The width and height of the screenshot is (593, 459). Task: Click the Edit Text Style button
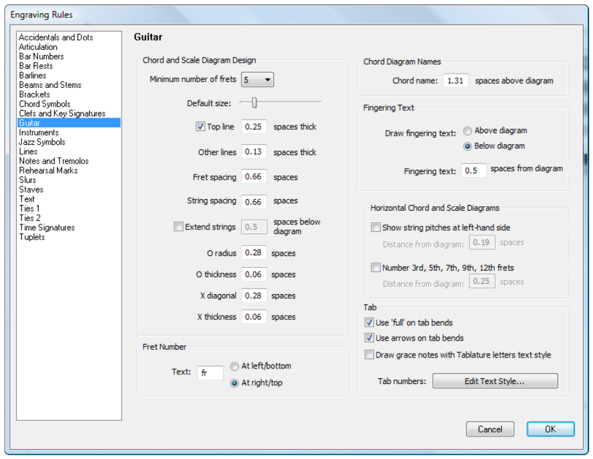pos(495,381)
